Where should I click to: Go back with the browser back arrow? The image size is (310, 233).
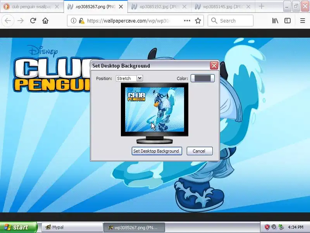[x=8, y=21]
